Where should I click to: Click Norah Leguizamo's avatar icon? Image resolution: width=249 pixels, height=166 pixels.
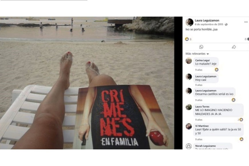[x=189, y=146]
